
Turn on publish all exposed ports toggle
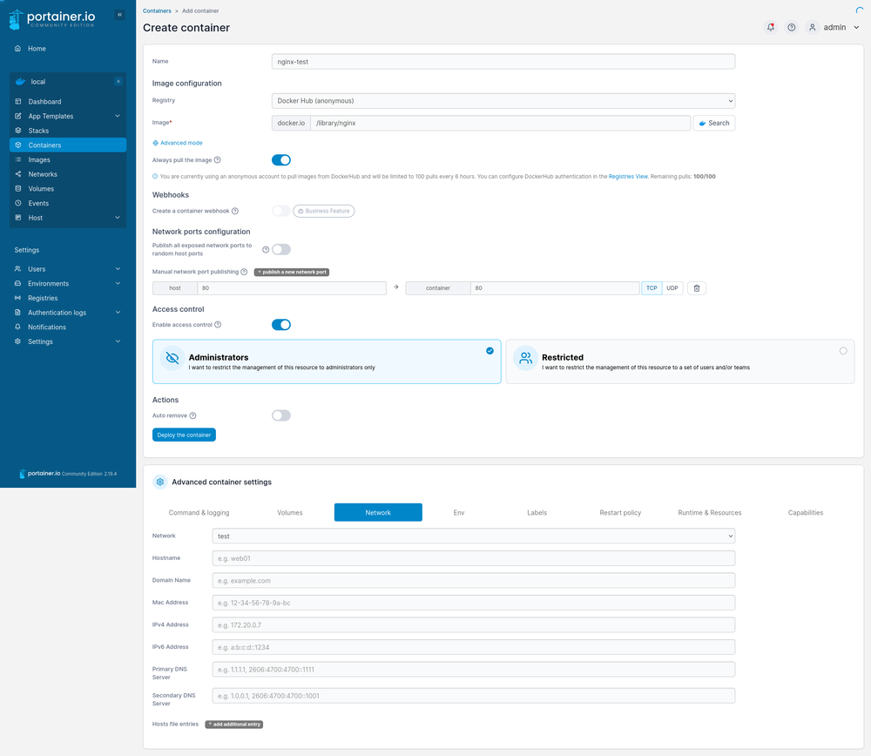tap(280, 249)
